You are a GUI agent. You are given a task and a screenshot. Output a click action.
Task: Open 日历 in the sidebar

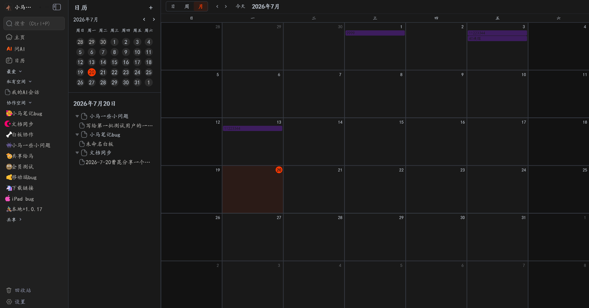coord(16,60)
